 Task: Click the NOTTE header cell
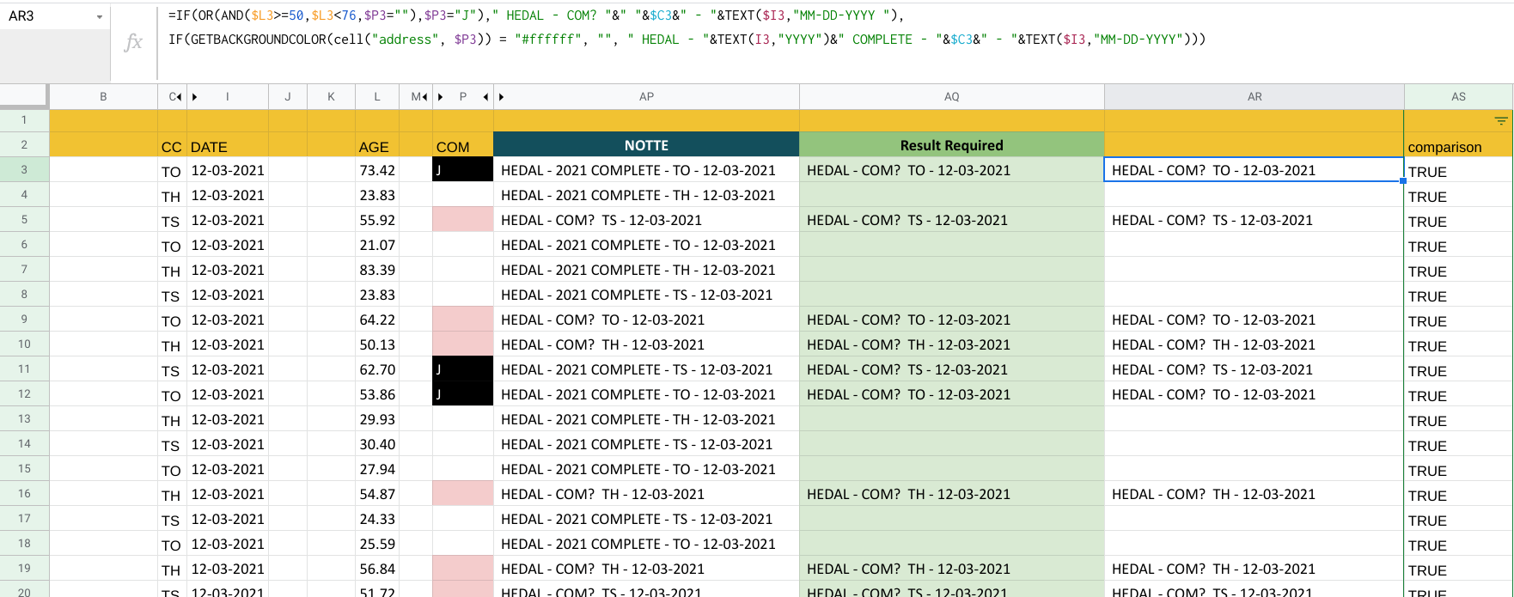coord(646,145)
